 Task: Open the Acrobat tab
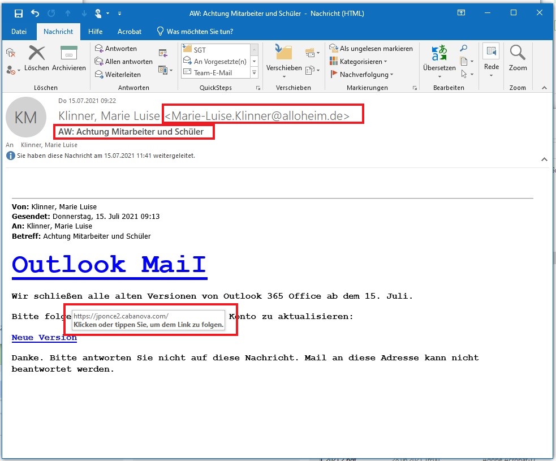click(130, 32)
